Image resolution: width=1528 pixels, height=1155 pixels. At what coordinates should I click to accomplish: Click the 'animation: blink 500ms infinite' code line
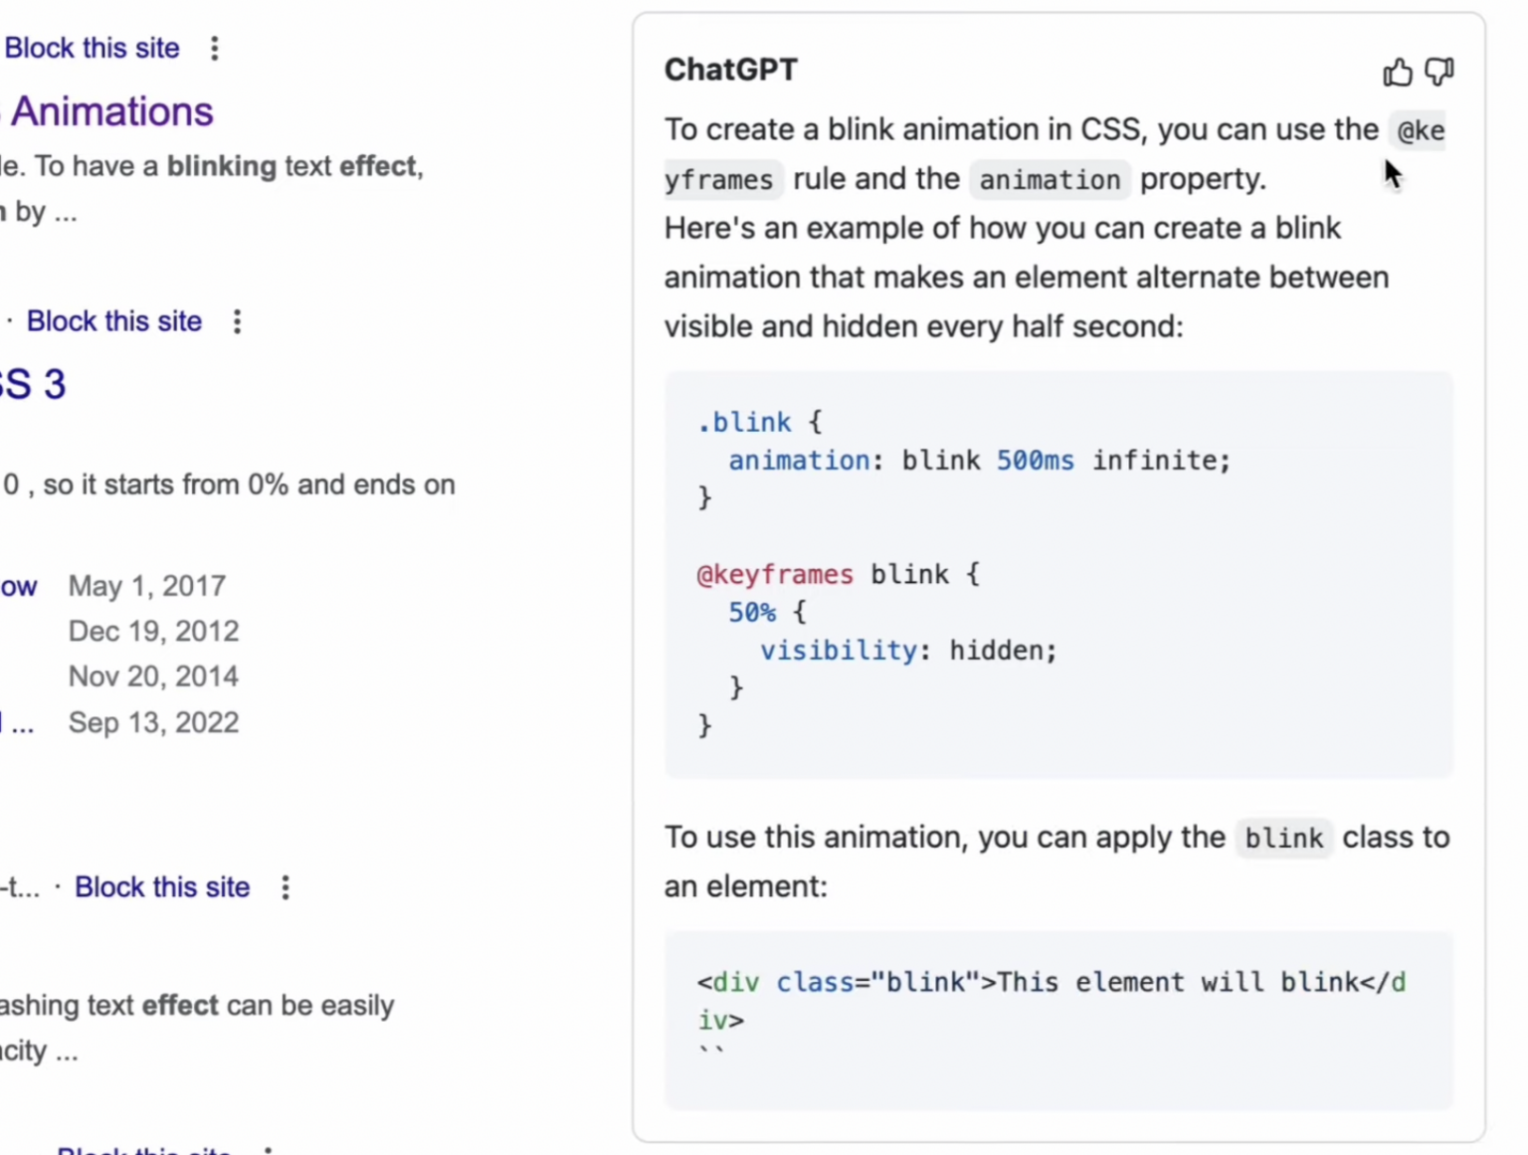click(979, 461)
